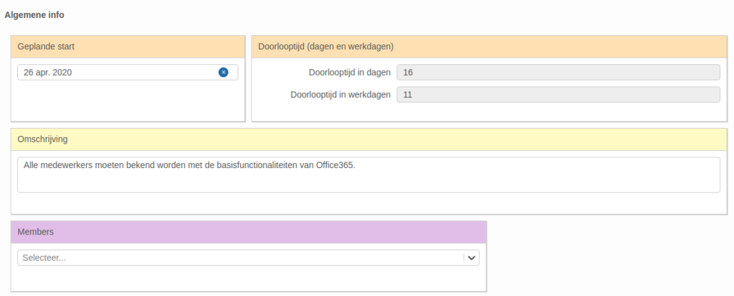734x296 pixels.
Task: Click the Algemene info heading
Action: coord(34,15)
